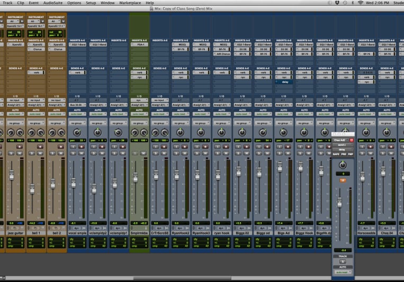Open the Marketplace menu
This screenshot has height=282, width=404.
(130, 3)
